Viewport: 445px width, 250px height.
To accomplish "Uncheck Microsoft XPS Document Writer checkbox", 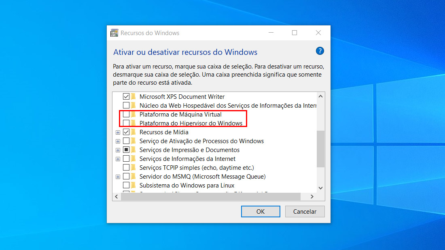I will point(126,96).
